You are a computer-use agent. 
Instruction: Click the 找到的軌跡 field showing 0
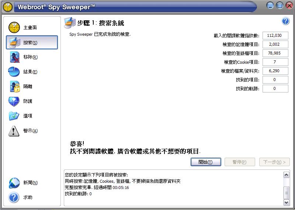pyautogui.click(x=275, y=88)
